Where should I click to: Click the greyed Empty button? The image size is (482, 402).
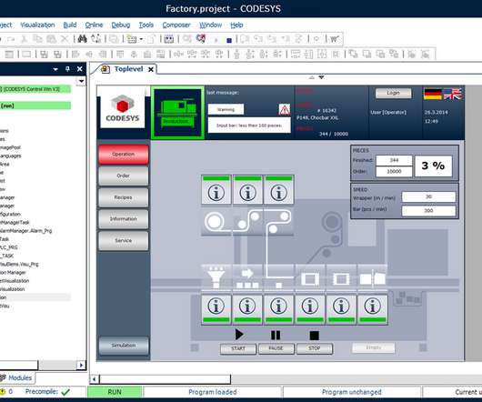click(374, 348)
